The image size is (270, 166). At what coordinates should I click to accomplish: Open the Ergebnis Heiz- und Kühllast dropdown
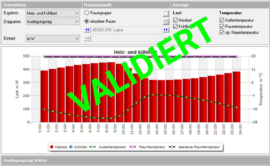tap(53, 13)
